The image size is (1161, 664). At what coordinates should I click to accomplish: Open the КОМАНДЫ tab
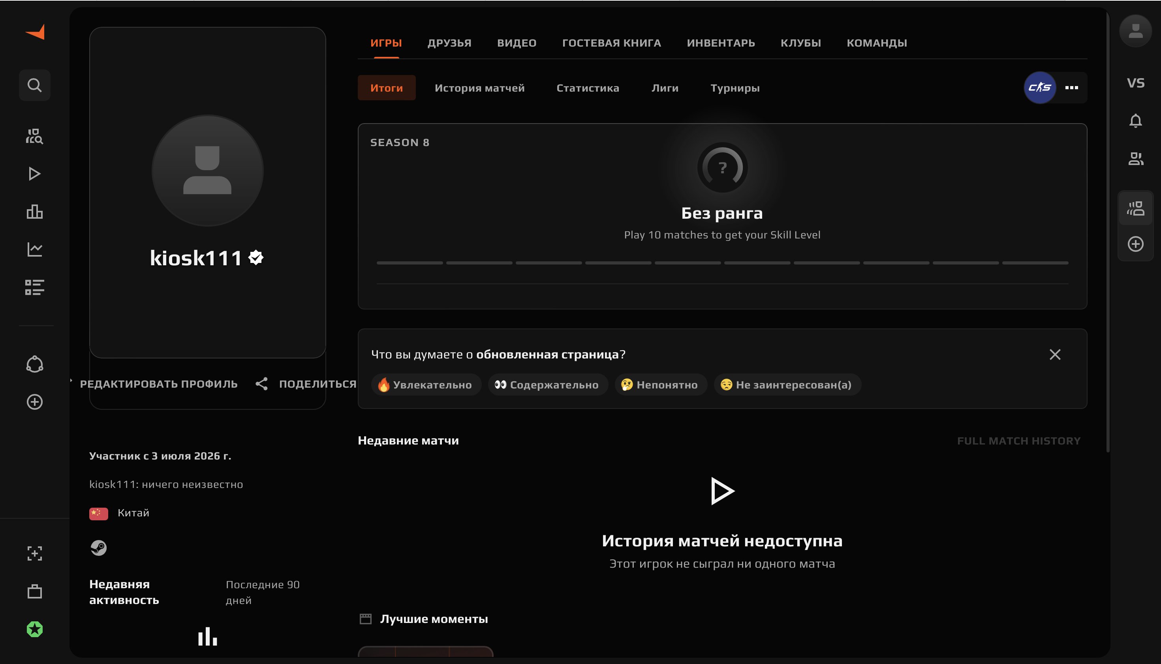point(877,43)
